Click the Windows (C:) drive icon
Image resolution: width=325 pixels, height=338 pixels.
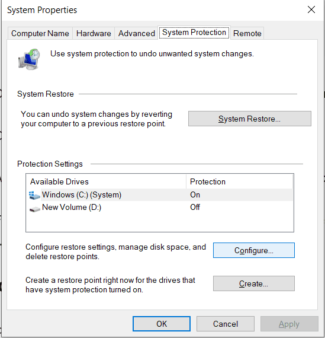34,195
